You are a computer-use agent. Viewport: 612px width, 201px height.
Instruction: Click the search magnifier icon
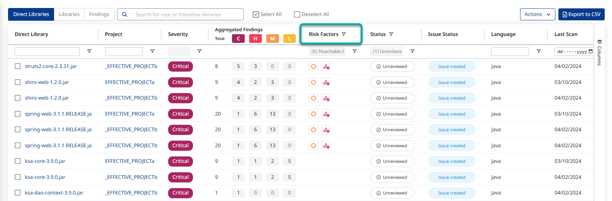click(125, 15)
